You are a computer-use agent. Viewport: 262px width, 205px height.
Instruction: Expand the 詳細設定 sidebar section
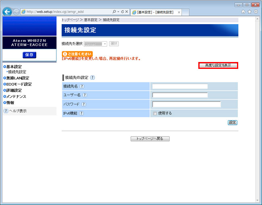[14, 91]
